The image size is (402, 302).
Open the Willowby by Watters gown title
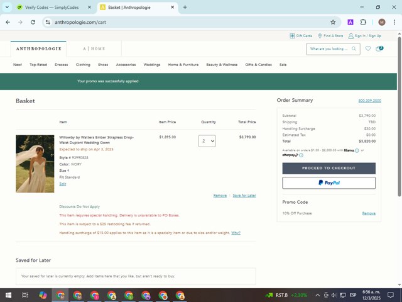click(x=96, y=140)
